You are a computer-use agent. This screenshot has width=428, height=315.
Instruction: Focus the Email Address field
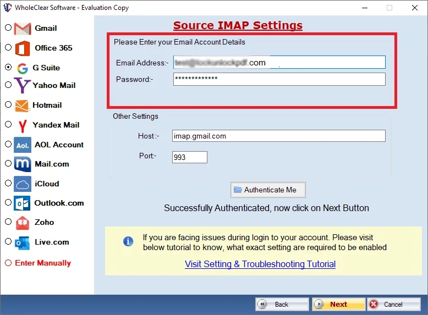point(279,63)
